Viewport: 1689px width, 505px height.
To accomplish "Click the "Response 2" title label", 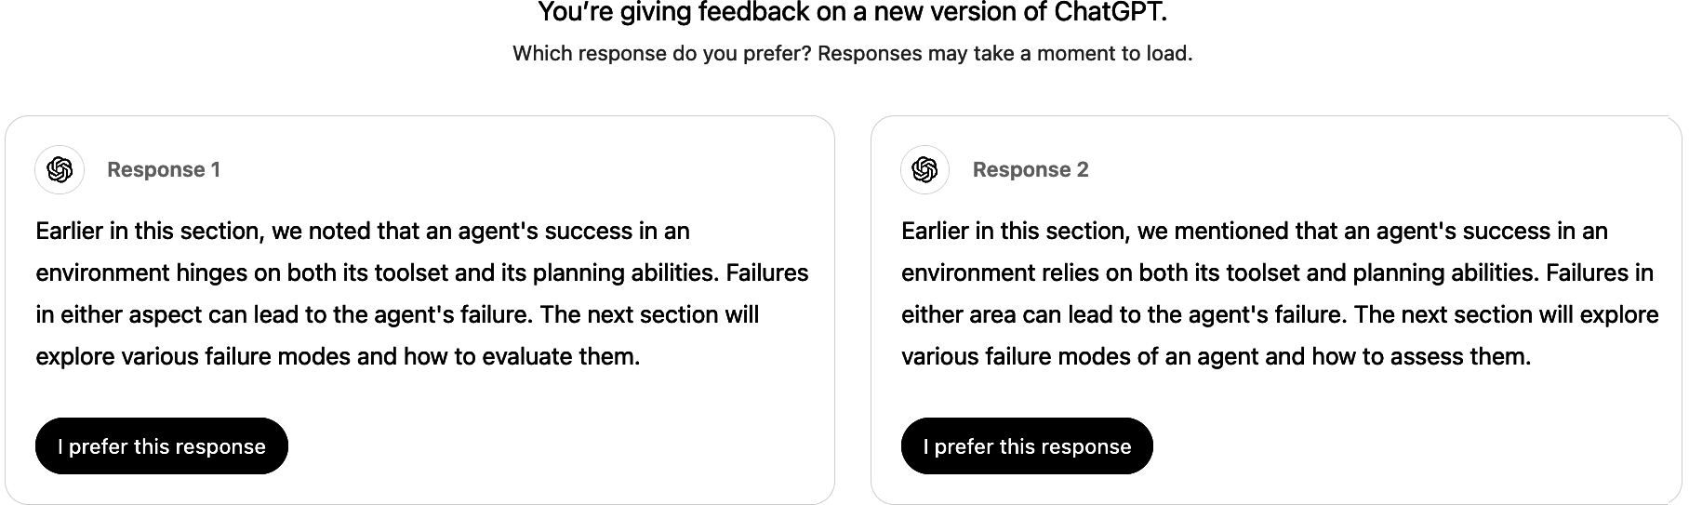I will point(1031,169).
